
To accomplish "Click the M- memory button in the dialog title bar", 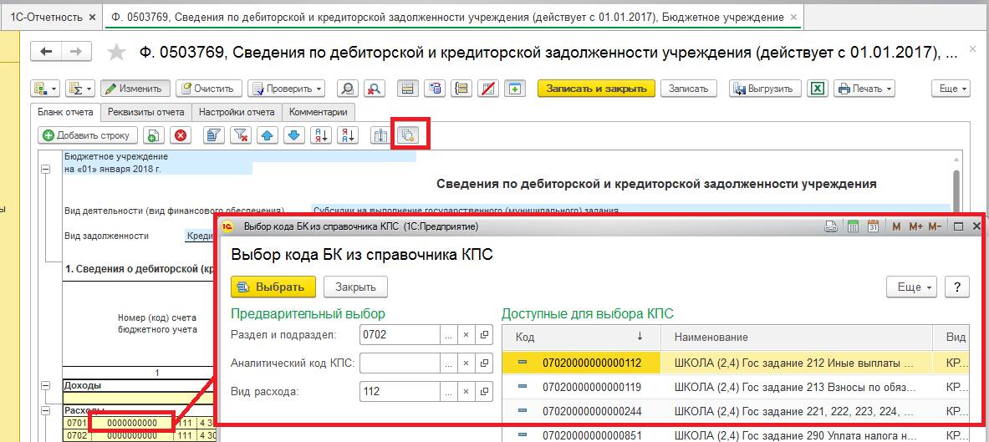I will (x=935, y=226).
